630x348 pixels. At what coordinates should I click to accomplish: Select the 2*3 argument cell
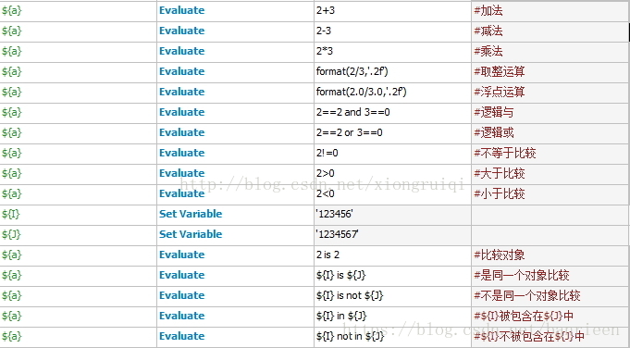(x=392, y=52)
